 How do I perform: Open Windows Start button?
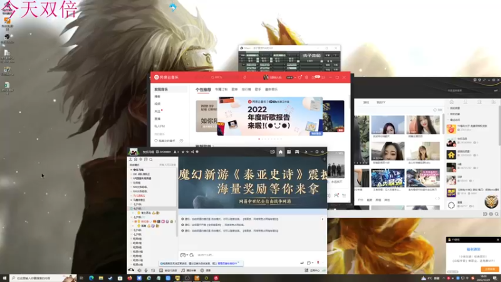tap(4, 278)
